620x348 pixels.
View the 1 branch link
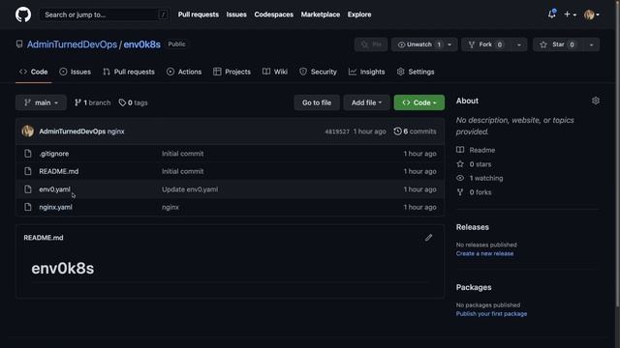pos(93,102)
